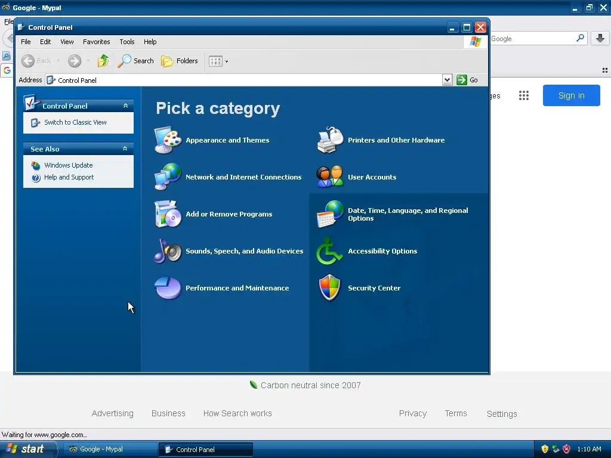Click the Mypal downloads arrow button

pos(600,38)
